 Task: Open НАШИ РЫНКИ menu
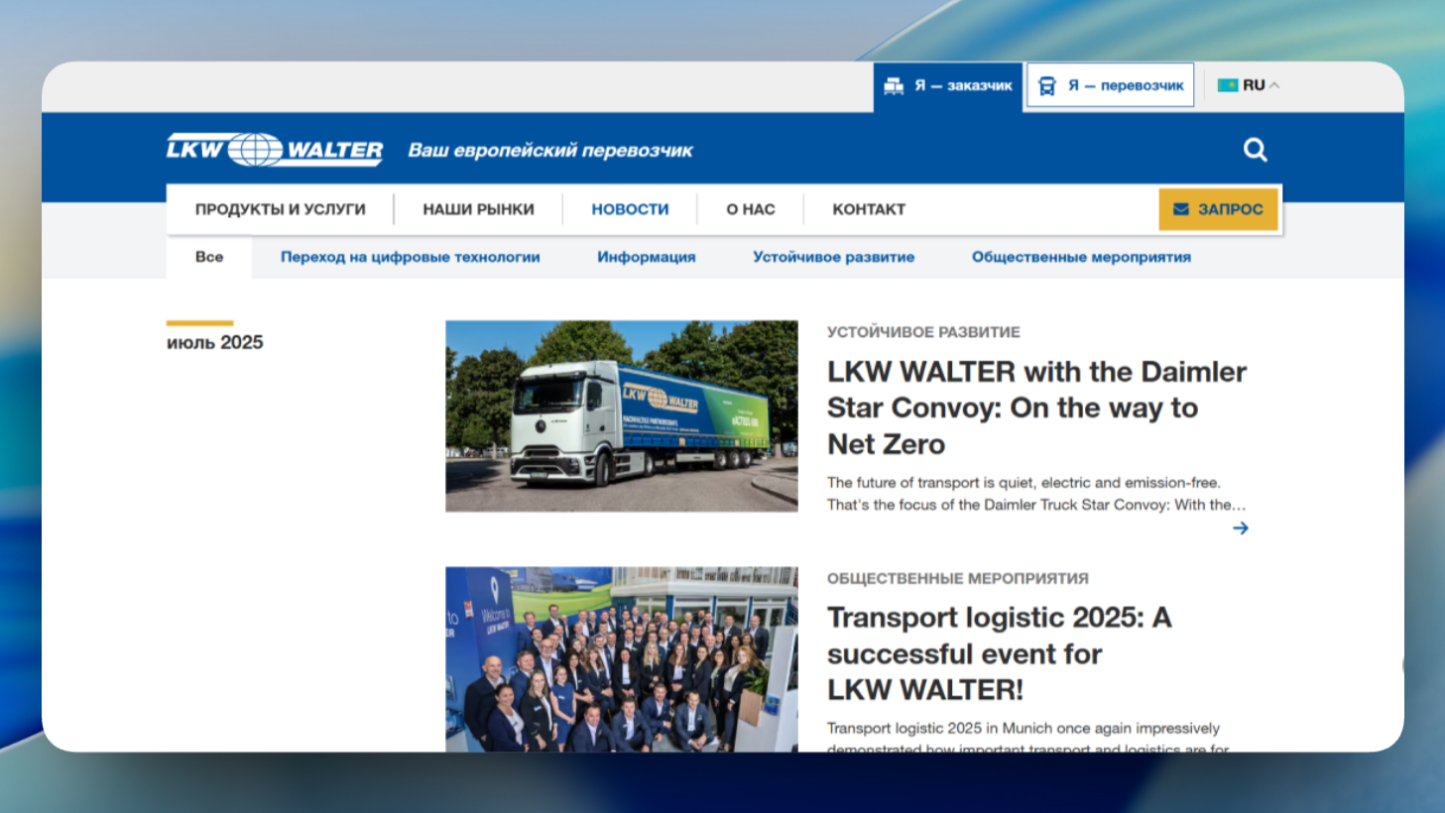click(x=478, y=209)
